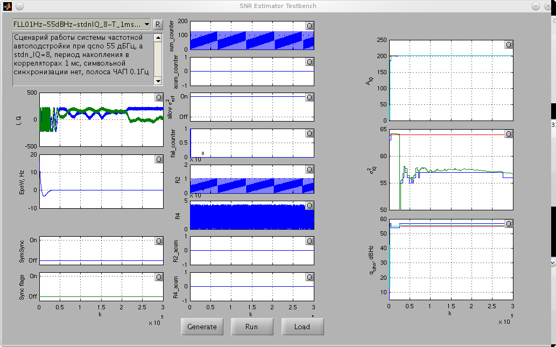This screenshot has width=556, height=347.
Task: Click the O button on the R2 plot
Action: click(x=309, y=169)
